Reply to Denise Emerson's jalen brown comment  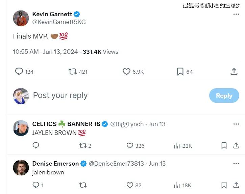click(x=36, y=185)
